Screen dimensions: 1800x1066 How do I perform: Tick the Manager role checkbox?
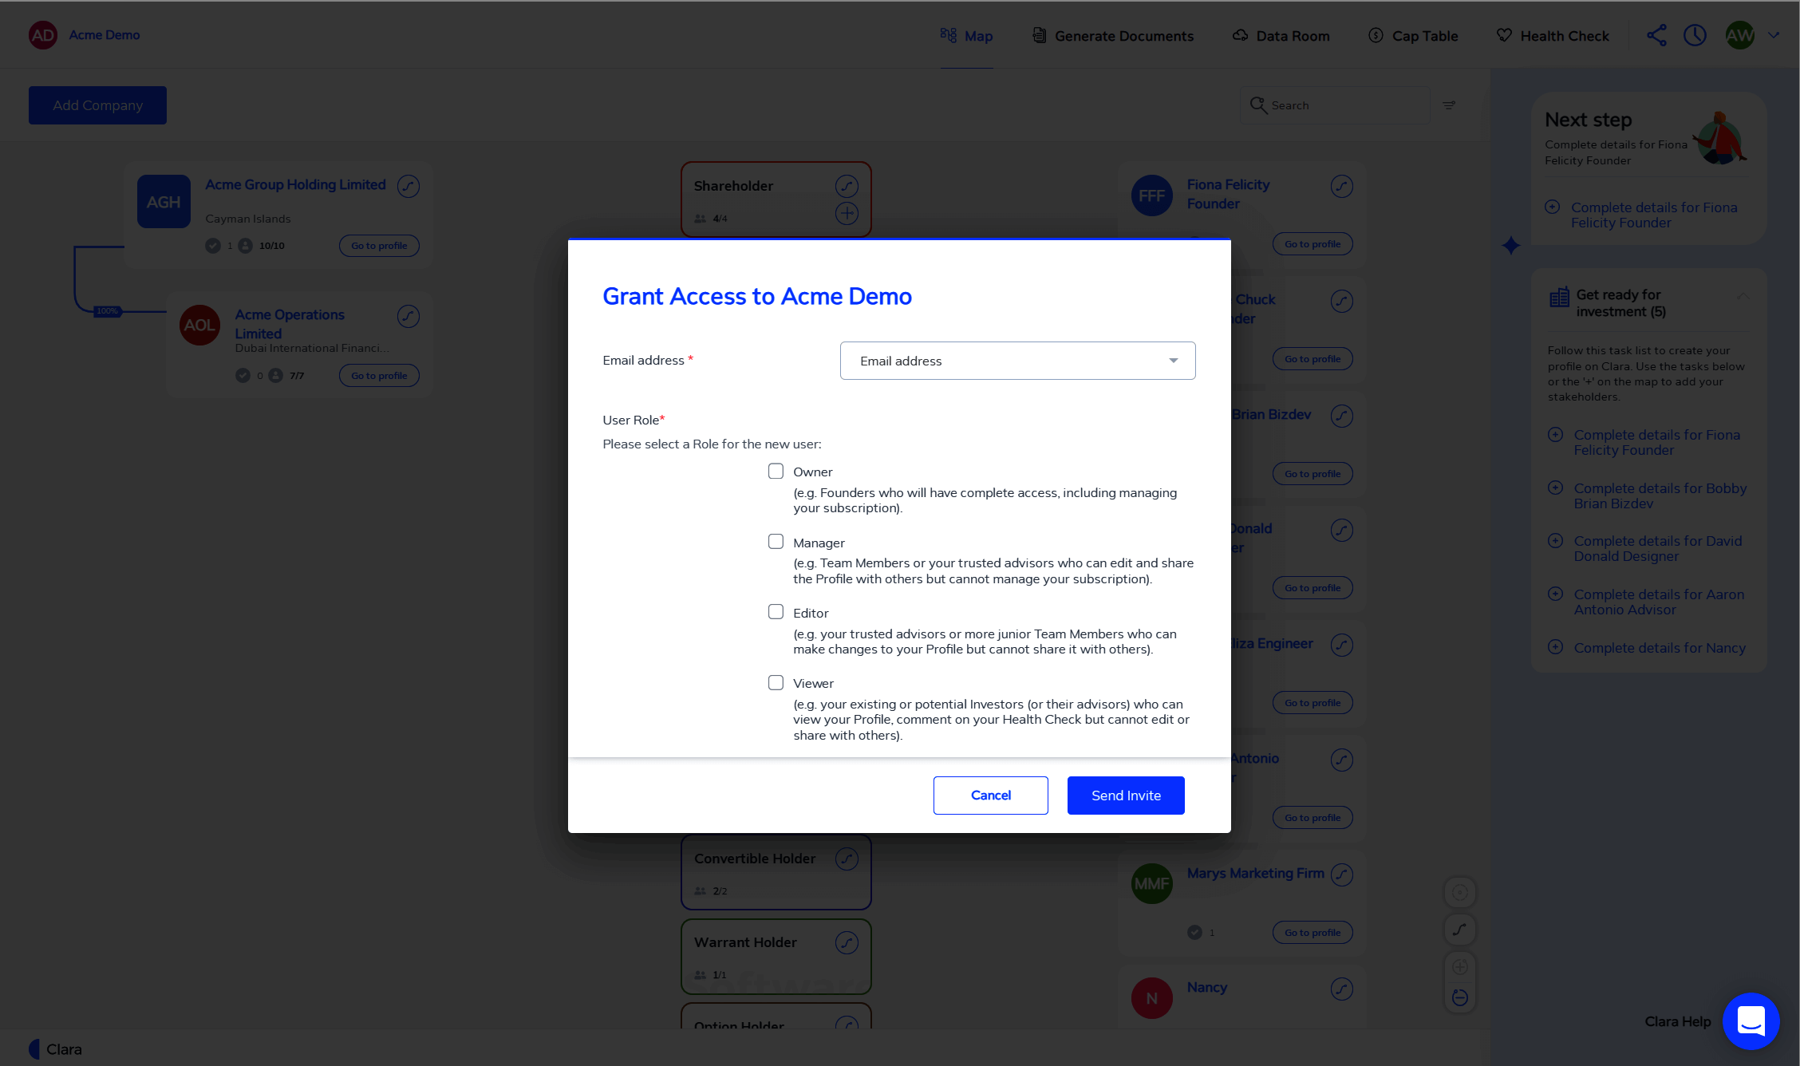pos(776,542)
